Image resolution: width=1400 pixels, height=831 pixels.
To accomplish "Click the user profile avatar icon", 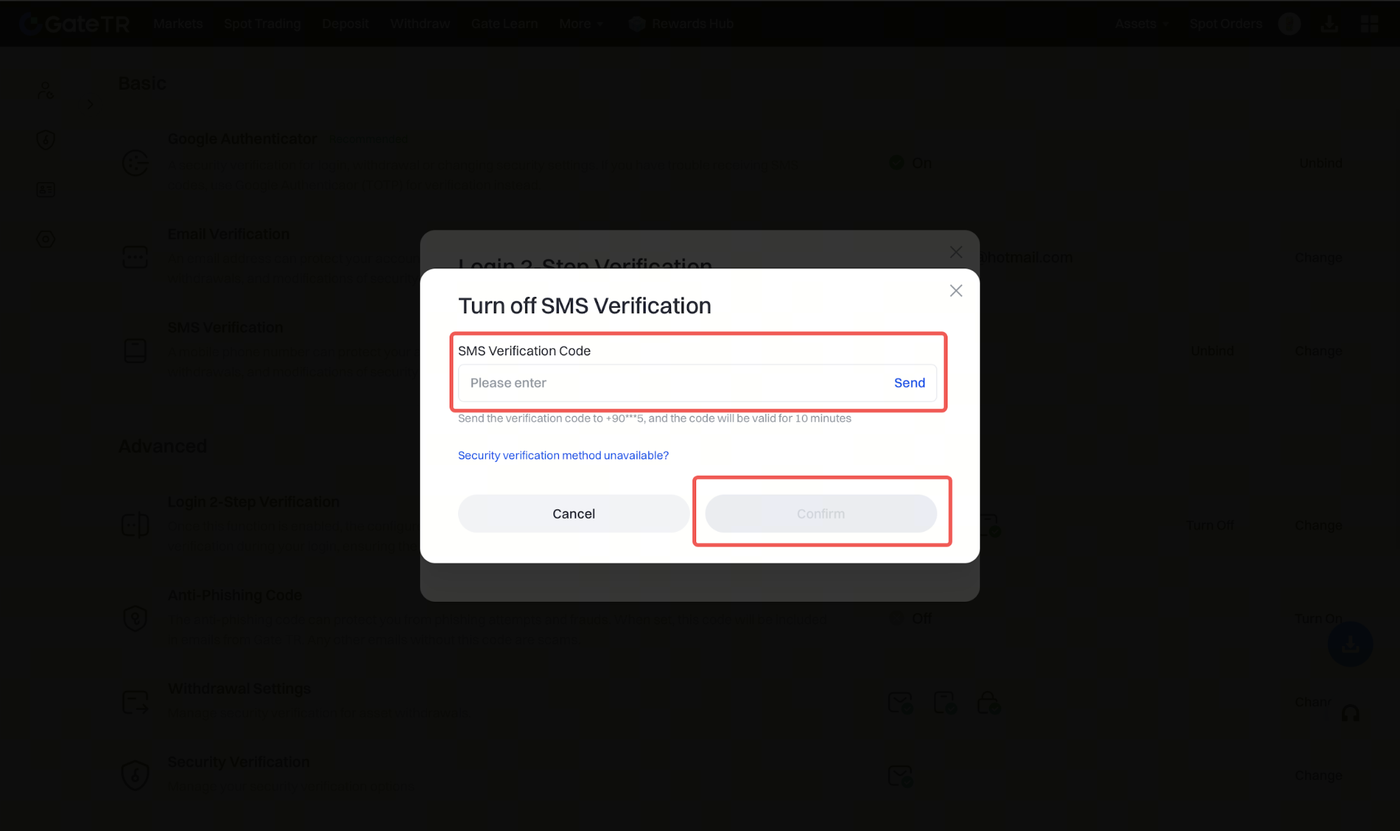I will tap(1289, 24).
